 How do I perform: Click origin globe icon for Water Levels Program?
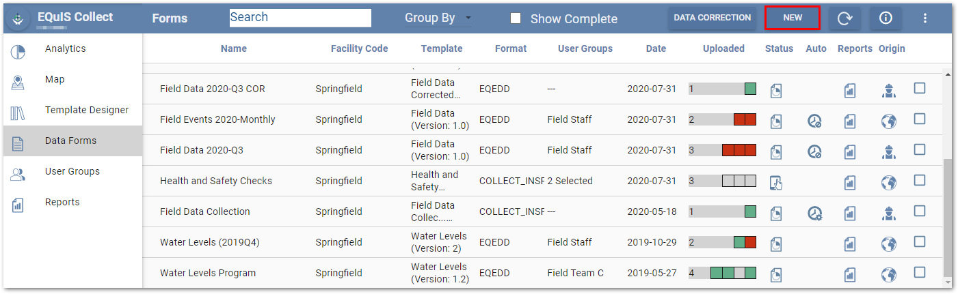click(x=888, y=274)
